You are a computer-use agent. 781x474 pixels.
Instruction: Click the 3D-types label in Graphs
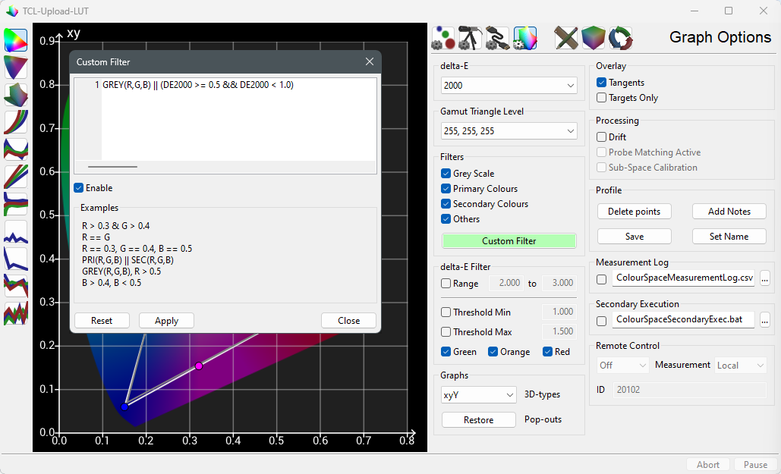point(542,394)
